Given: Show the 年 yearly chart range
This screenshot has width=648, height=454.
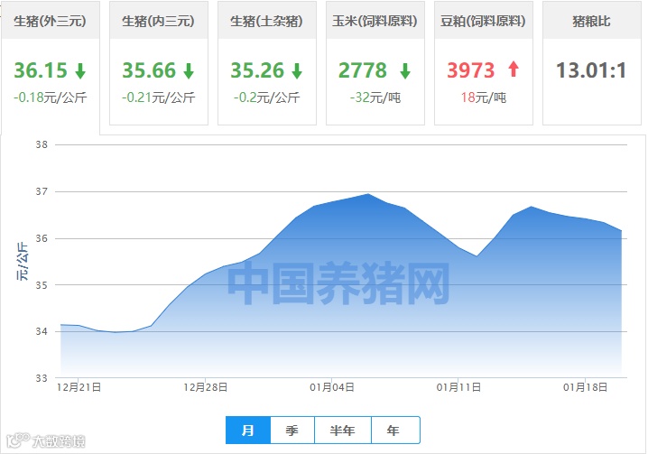Looking at the screenshot, I should pyautogui.click(x=395, y=430).
